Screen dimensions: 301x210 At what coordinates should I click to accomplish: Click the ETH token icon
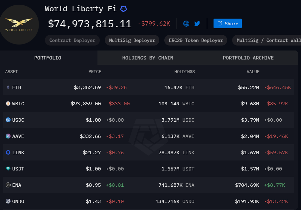pyautogui.click(x=8, y=88)
